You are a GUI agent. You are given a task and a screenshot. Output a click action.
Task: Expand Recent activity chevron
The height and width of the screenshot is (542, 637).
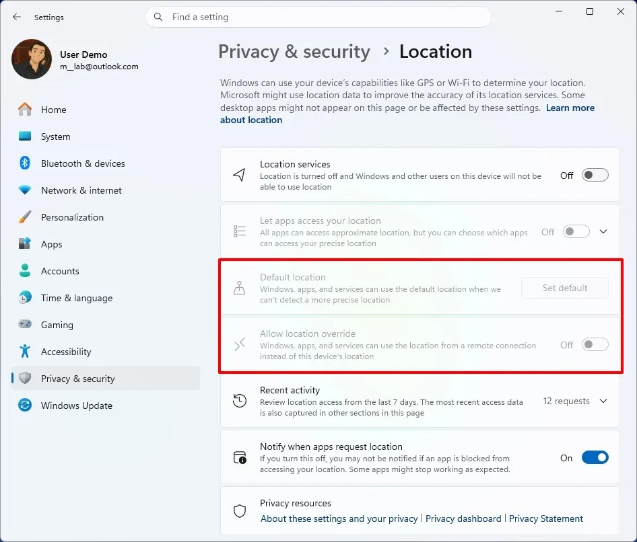[603, 401]
